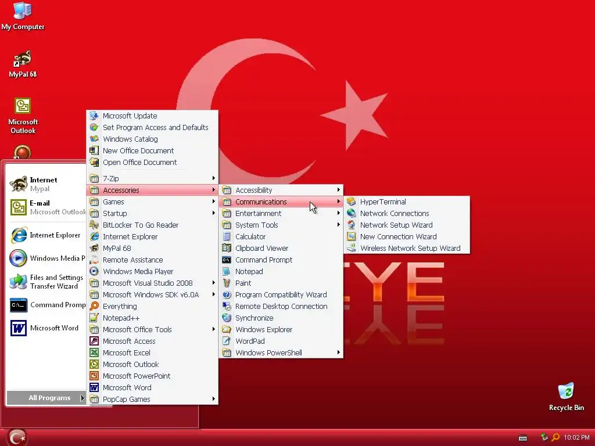Open Remote Desktop Connection
Viewport: 595px width, 446px height.
[281, 307]
